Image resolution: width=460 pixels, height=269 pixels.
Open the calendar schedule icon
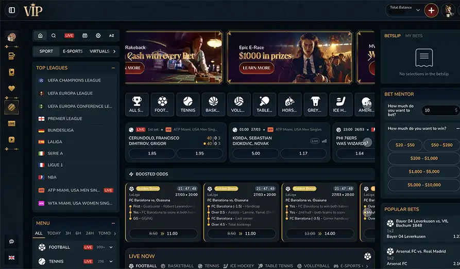[85, 35]
